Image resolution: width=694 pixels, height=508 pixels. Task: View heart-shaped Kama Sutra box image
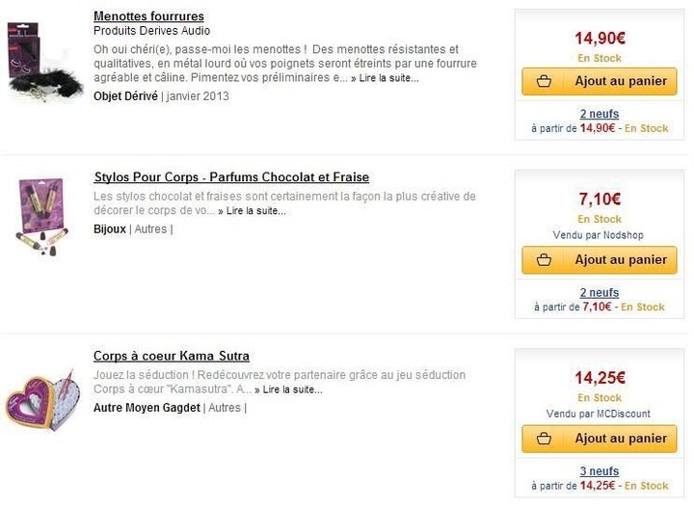43,400
